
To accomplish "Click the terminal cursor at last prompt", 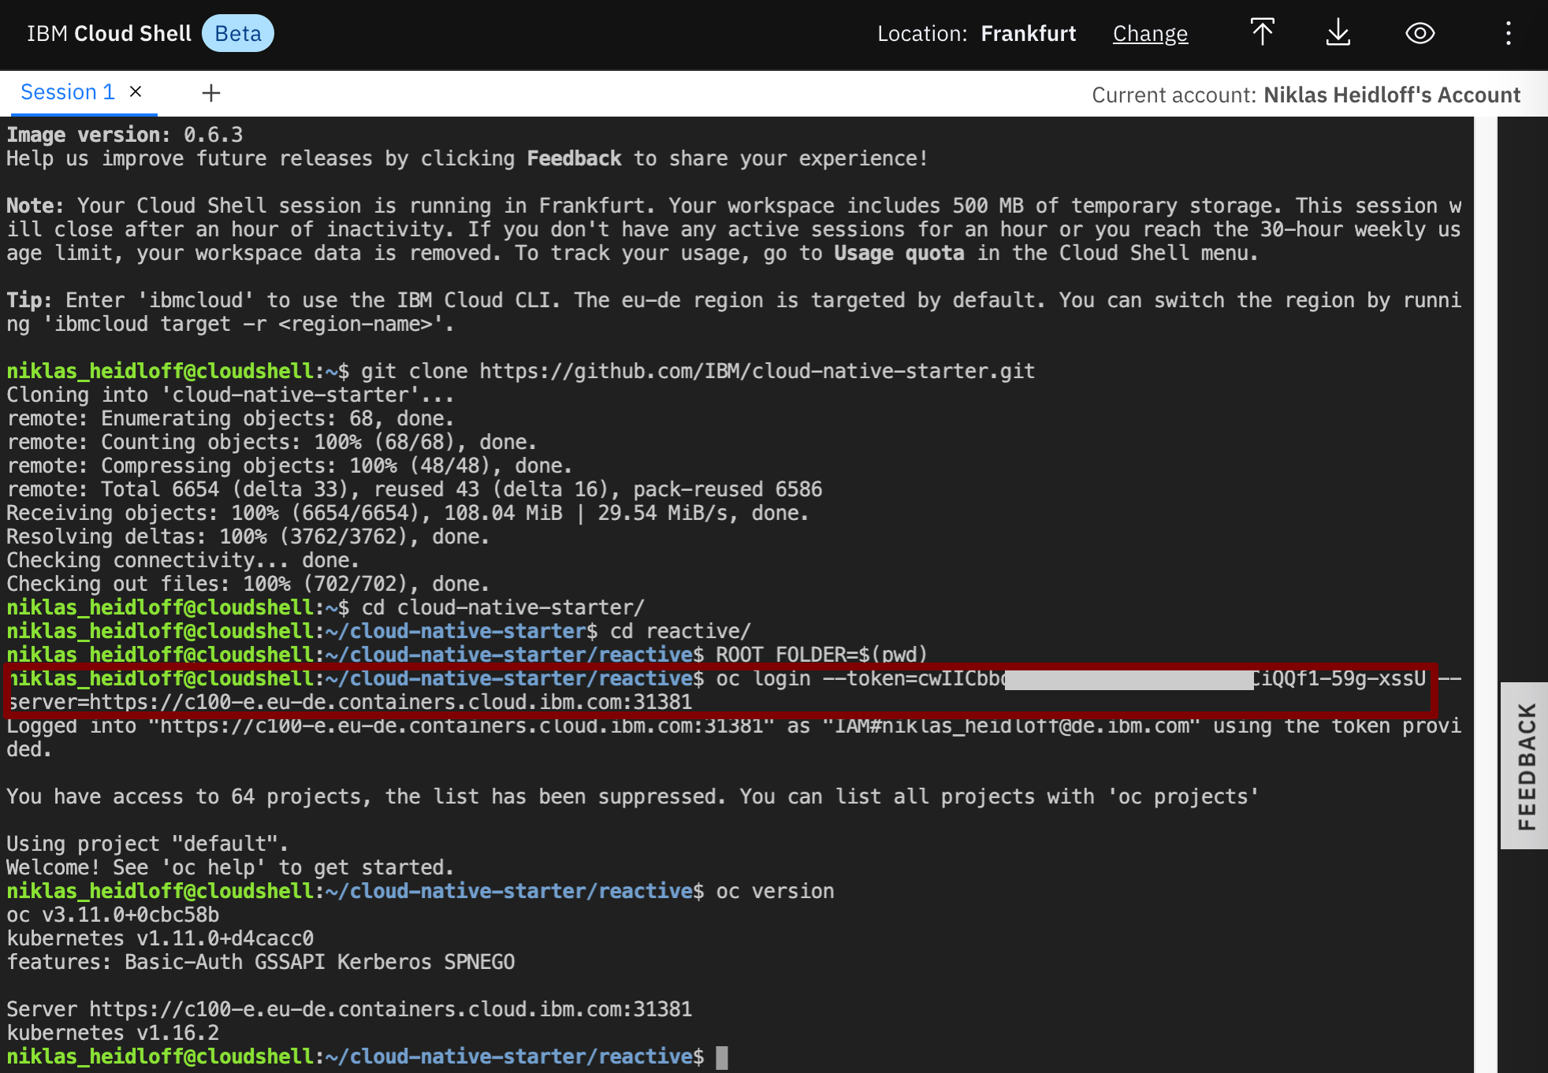I will tap(721, 1057).
